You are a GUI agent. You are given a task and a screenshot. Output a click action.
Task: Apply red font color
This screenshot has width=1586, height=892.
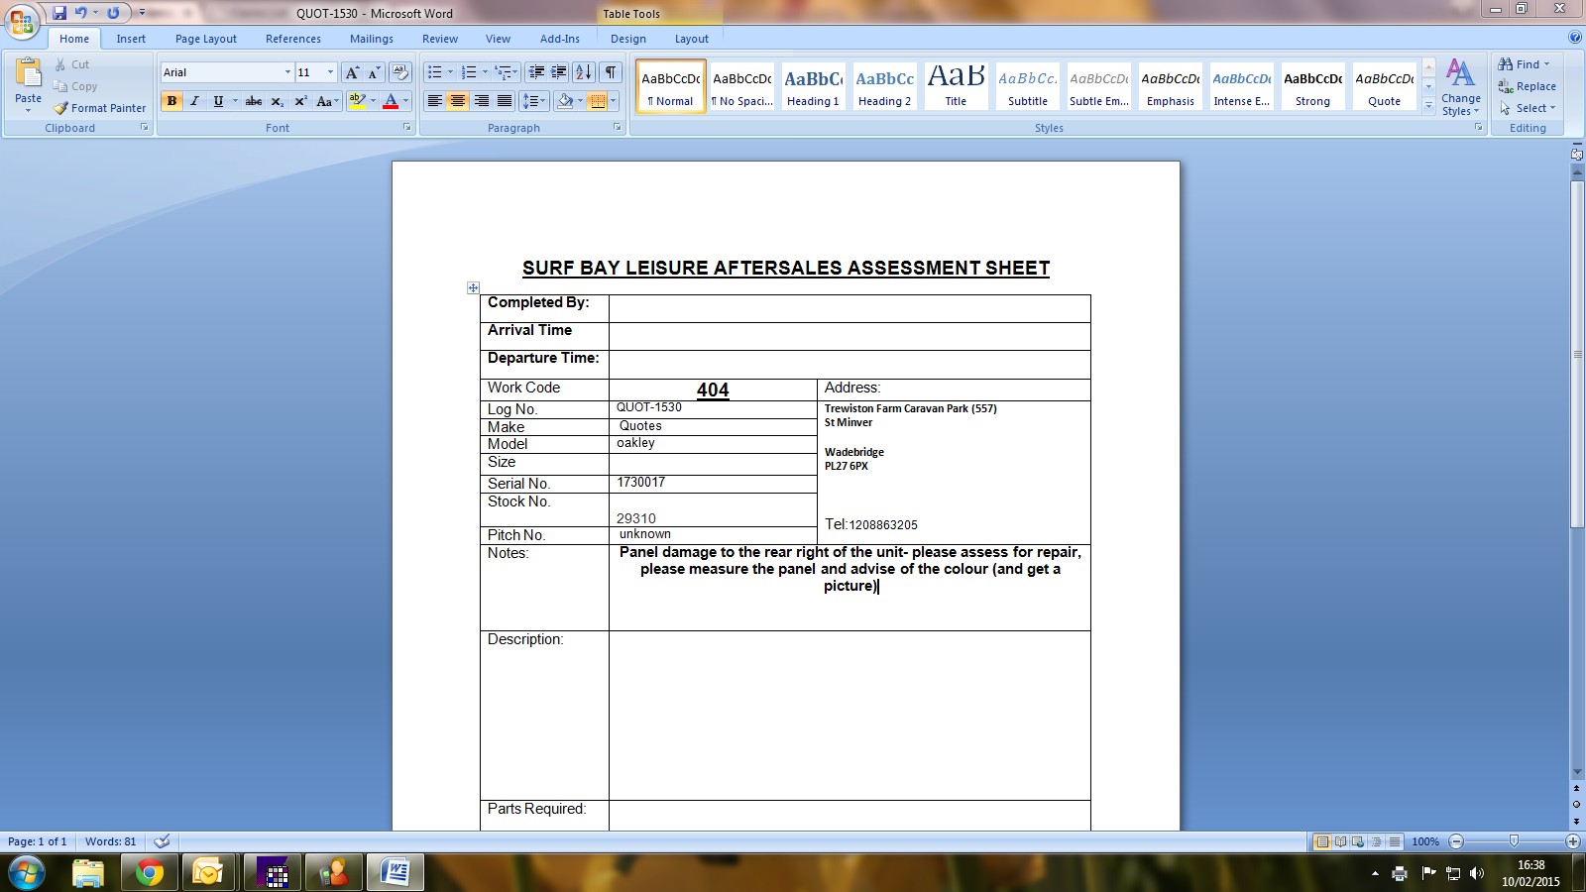pyautogui.click(x=391, y=101)
